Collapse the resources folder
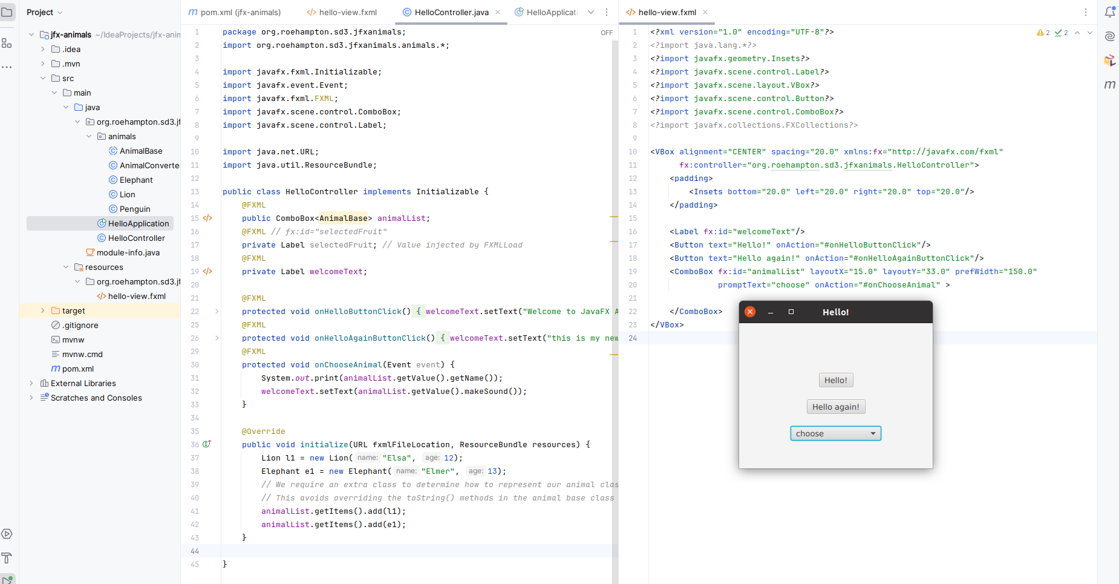This screenshot has height=584, width=1119. (66, 267)
